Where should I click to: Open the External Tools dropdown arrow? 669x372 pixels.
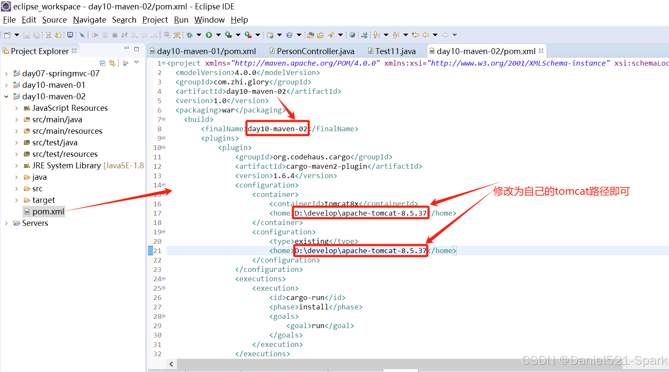pyautogui.click(x=258, y=35)
